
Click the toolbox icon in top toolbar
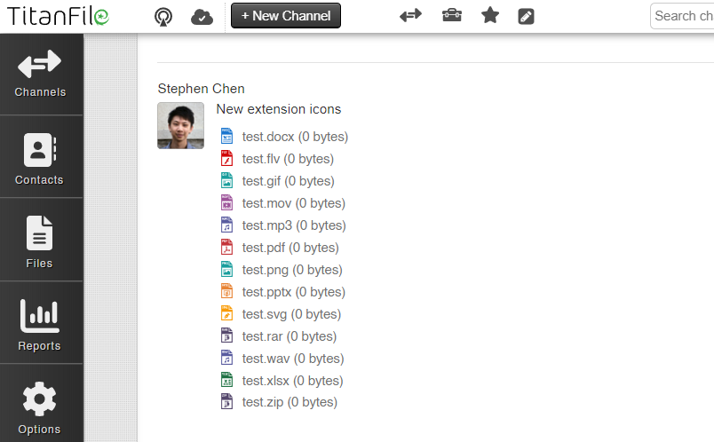[x=452, y=15]
